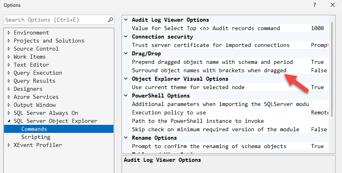Image resolution: width=342 pixels, height=173 pixels.
Task: Select Work Items category
Action: pyautogui.click(x=30, y=57)
